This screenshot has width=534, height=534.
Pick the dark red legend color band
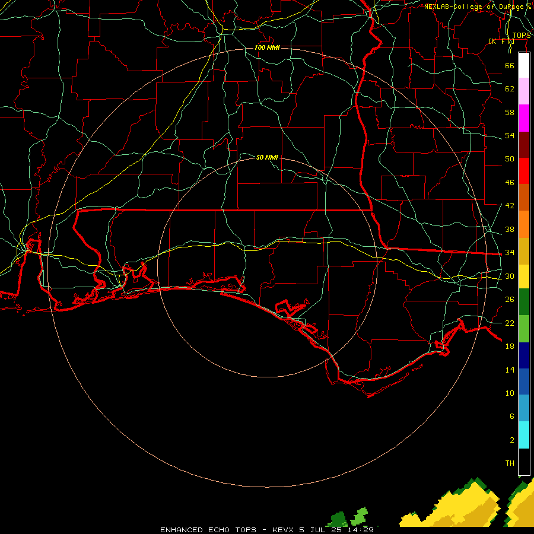point(524,145)
